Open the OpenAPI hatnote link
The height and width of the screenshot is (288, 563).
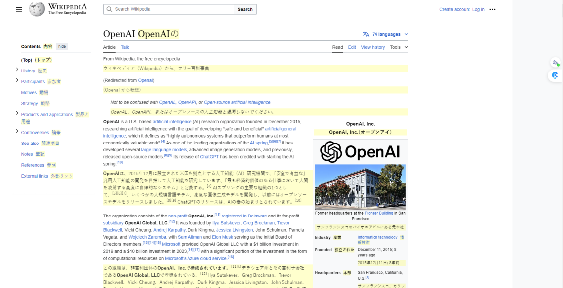(x=187, y=102)
